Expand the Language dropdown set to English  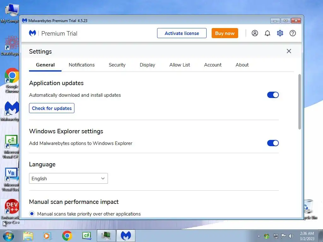[68, 178]
